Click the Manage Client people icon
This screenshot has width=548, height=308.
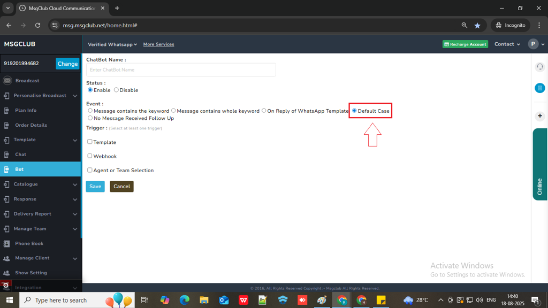6,258
